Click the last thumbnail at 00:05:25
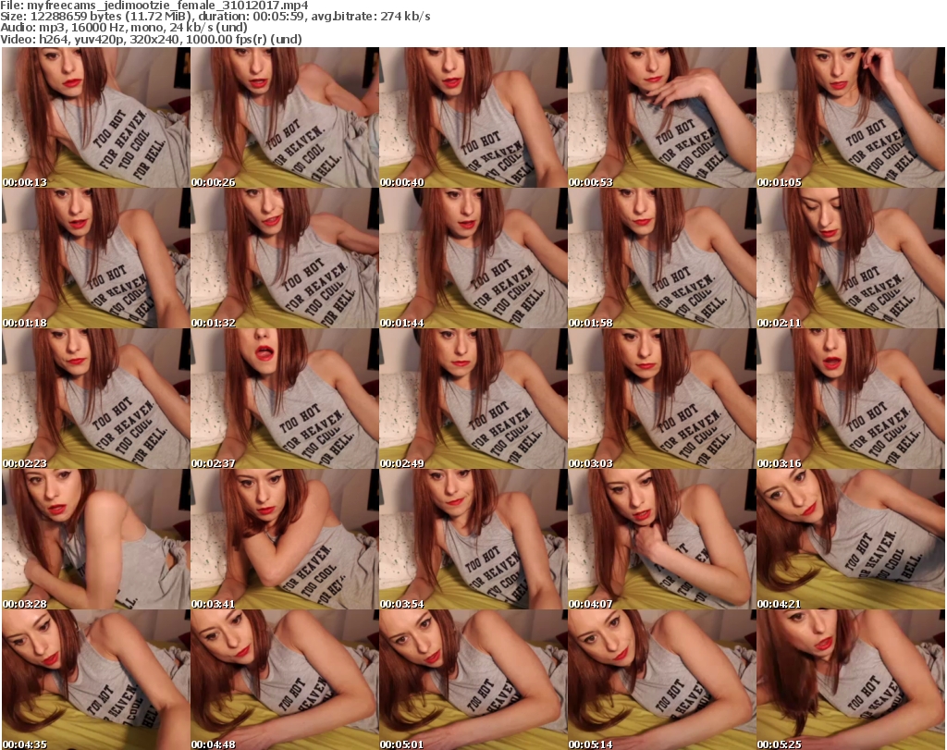The height and width of the screenshot is (750, 947). coord(850,680)
